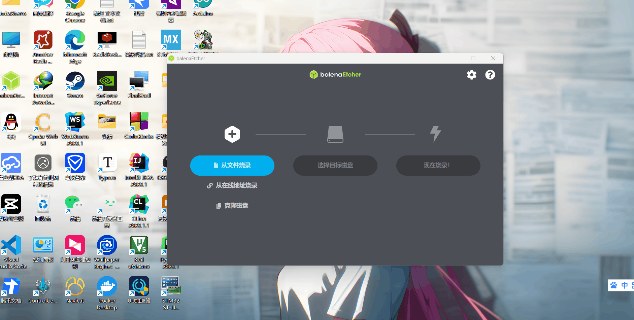
Task: Open 腾讯文档 desktop shortcut
Action: pos(11,290)
